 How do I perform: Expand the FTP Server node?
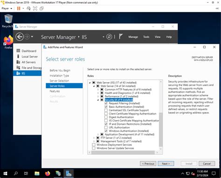94,138
